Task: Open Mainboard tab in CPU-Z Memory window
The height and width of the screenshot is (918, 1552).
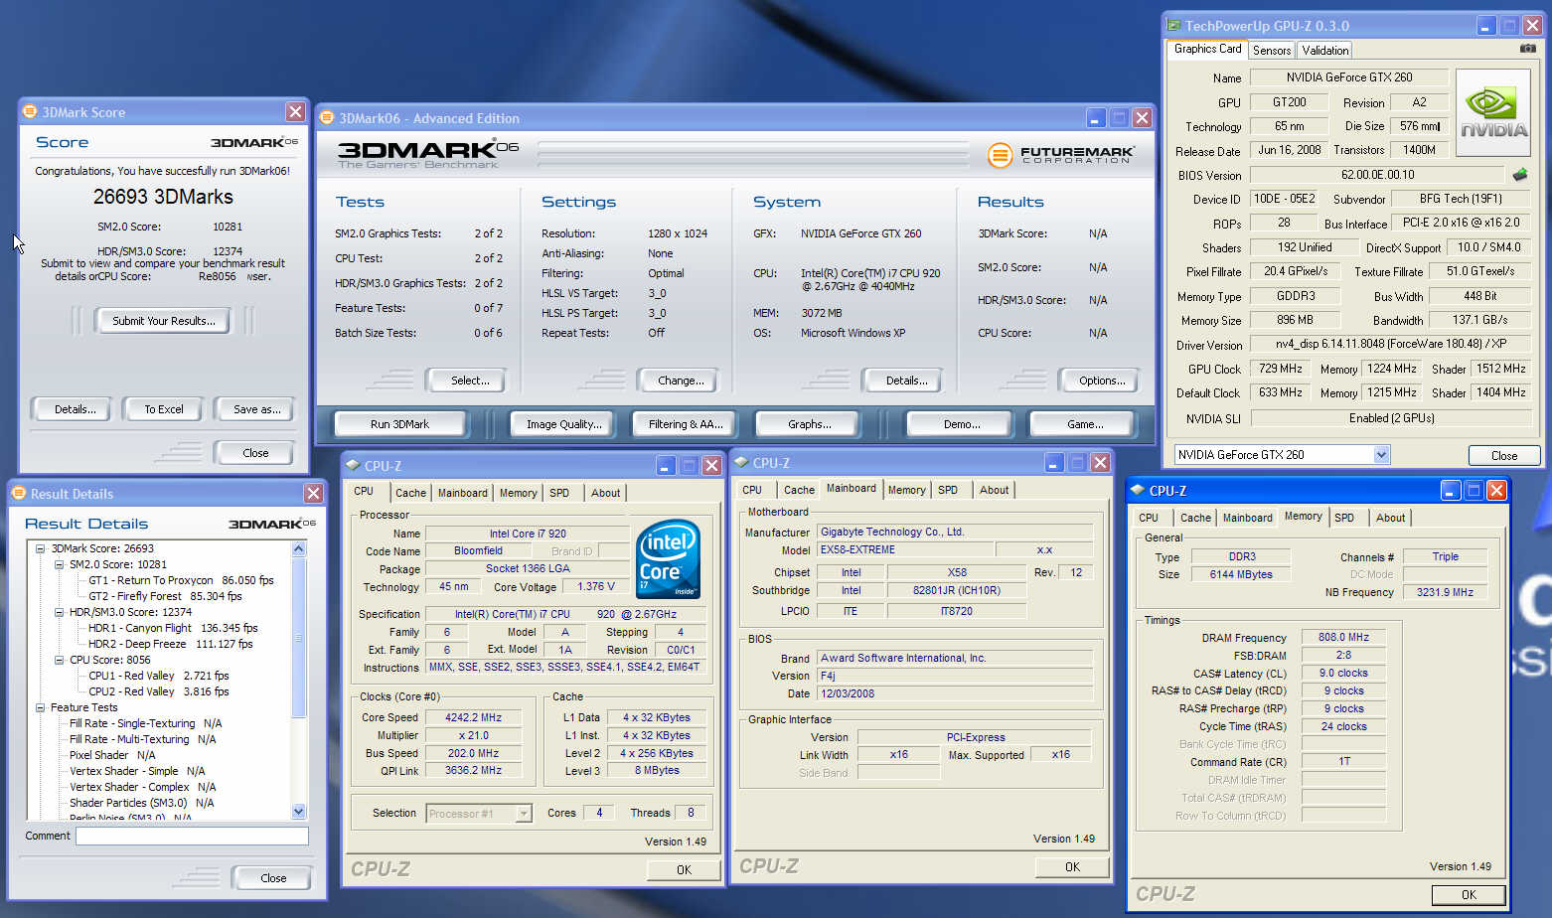Action: point(1247,518)
